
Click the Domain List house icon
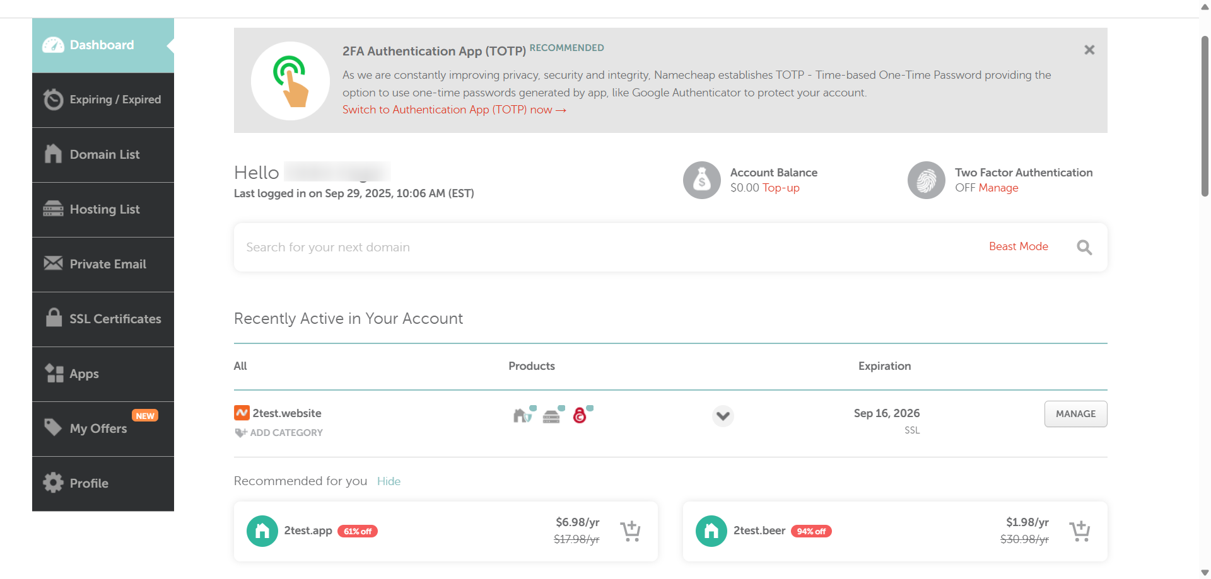[53, 154]
